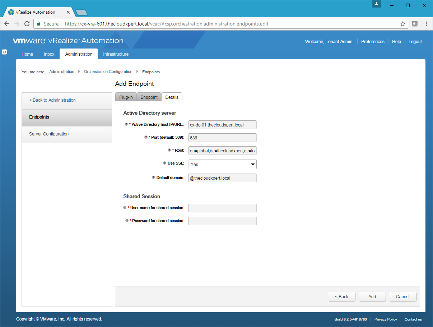Open Server Configuration in the sidebar

pos(49,134)
